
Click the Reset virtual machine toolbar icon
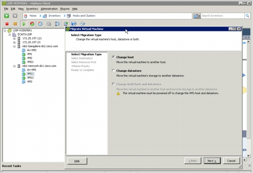click(32, 24)
